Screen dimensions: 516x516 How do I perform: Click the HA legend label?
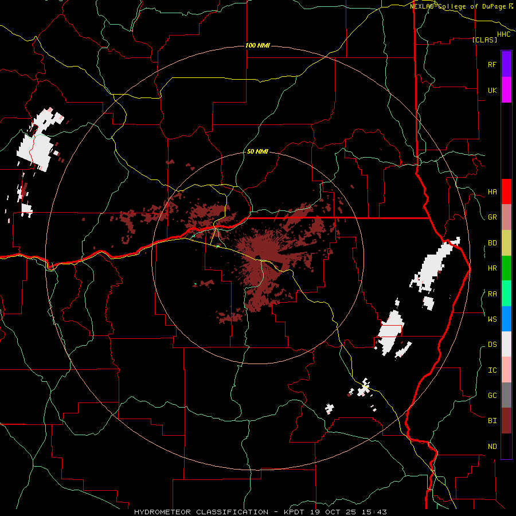tap(492, 192)
